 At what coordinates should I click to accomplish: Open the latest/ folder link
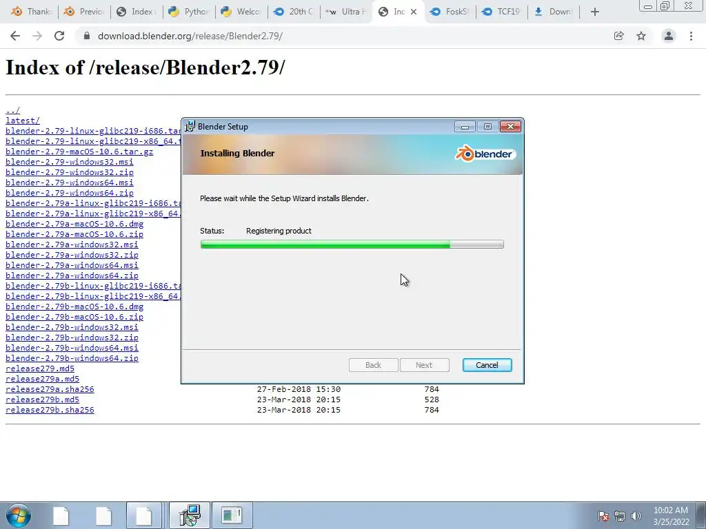point(23,121)
